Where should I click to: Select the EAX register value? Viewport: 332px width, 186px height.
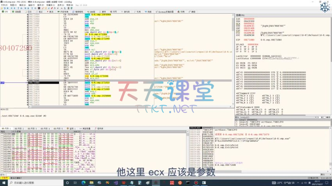point(249,19)
